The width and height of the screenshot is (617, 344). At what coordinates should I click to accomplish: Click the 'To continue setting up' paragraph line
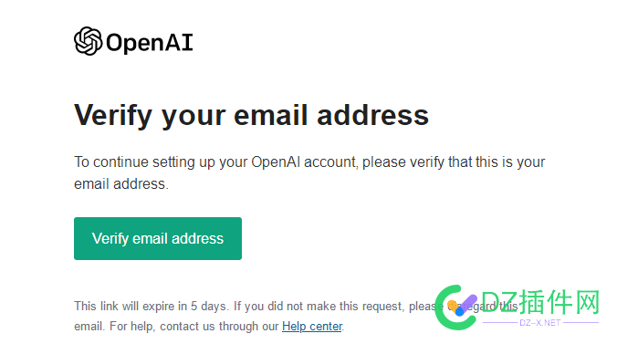(309, 162)
